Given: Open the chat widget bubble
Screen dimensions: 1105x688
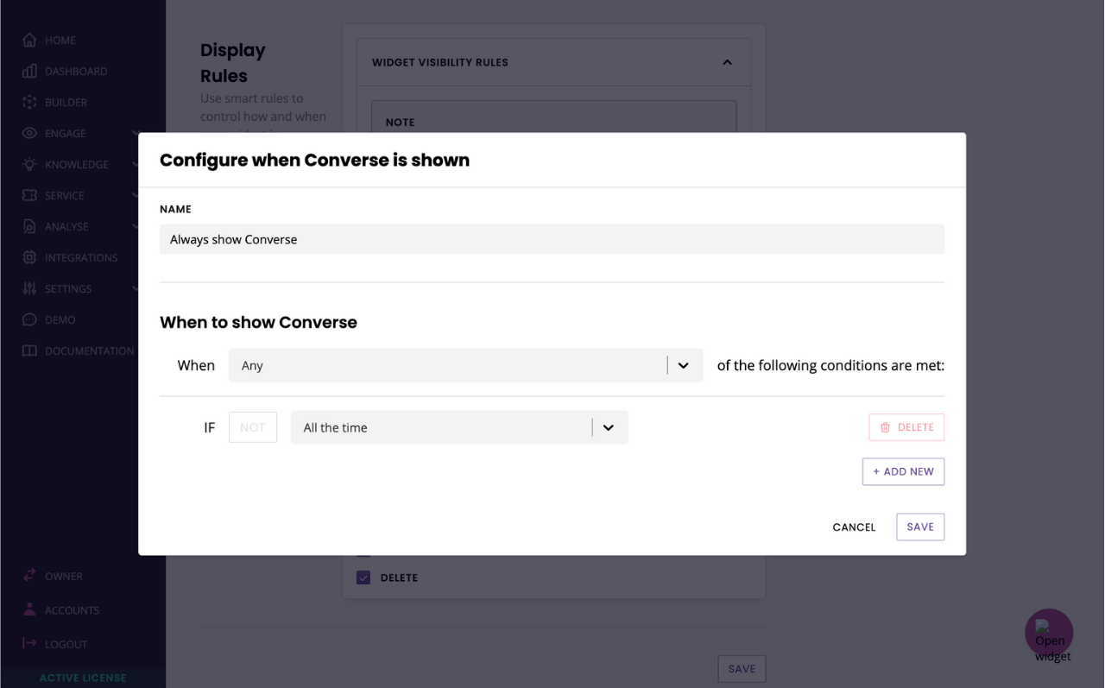Looking at the screenshot, I should (x=1049, y=634).
